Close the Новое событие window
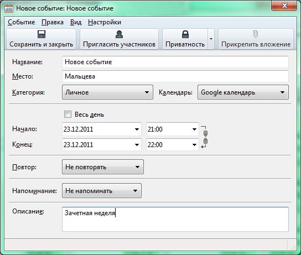The height and width of the screenshot is (255, 301). click(x=284, y=6)
